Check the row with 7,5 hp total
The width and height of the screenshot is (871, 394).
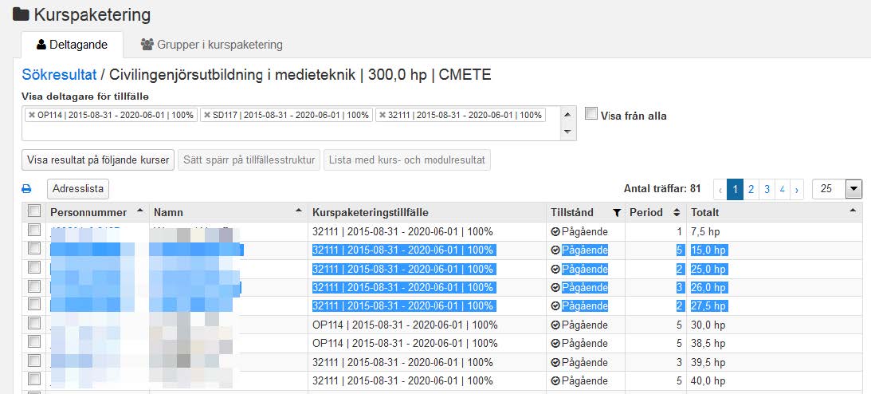point(34,230)
